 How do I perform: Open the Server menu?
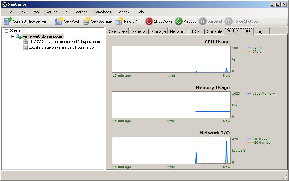[51, 12]
